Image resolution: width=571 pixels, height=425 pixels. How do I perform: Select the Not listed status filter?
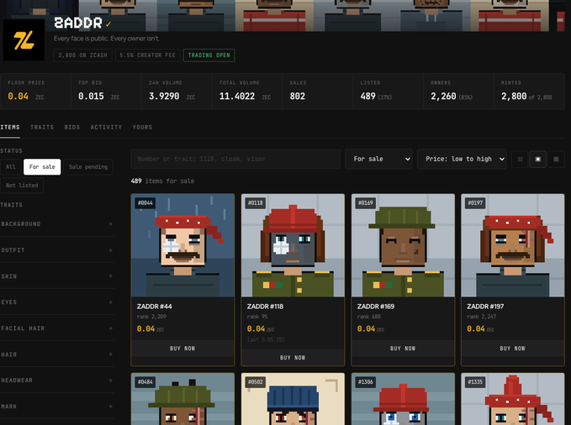pyautogui.click(x=22, y=186)
